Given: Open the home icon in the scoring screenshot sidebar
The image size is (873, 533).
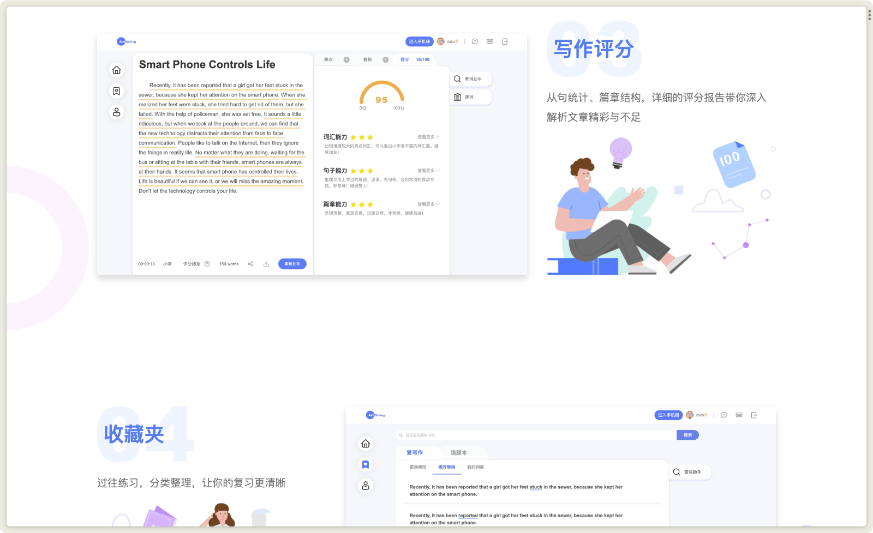Looking at the screenshot, I should click(116, 70).
